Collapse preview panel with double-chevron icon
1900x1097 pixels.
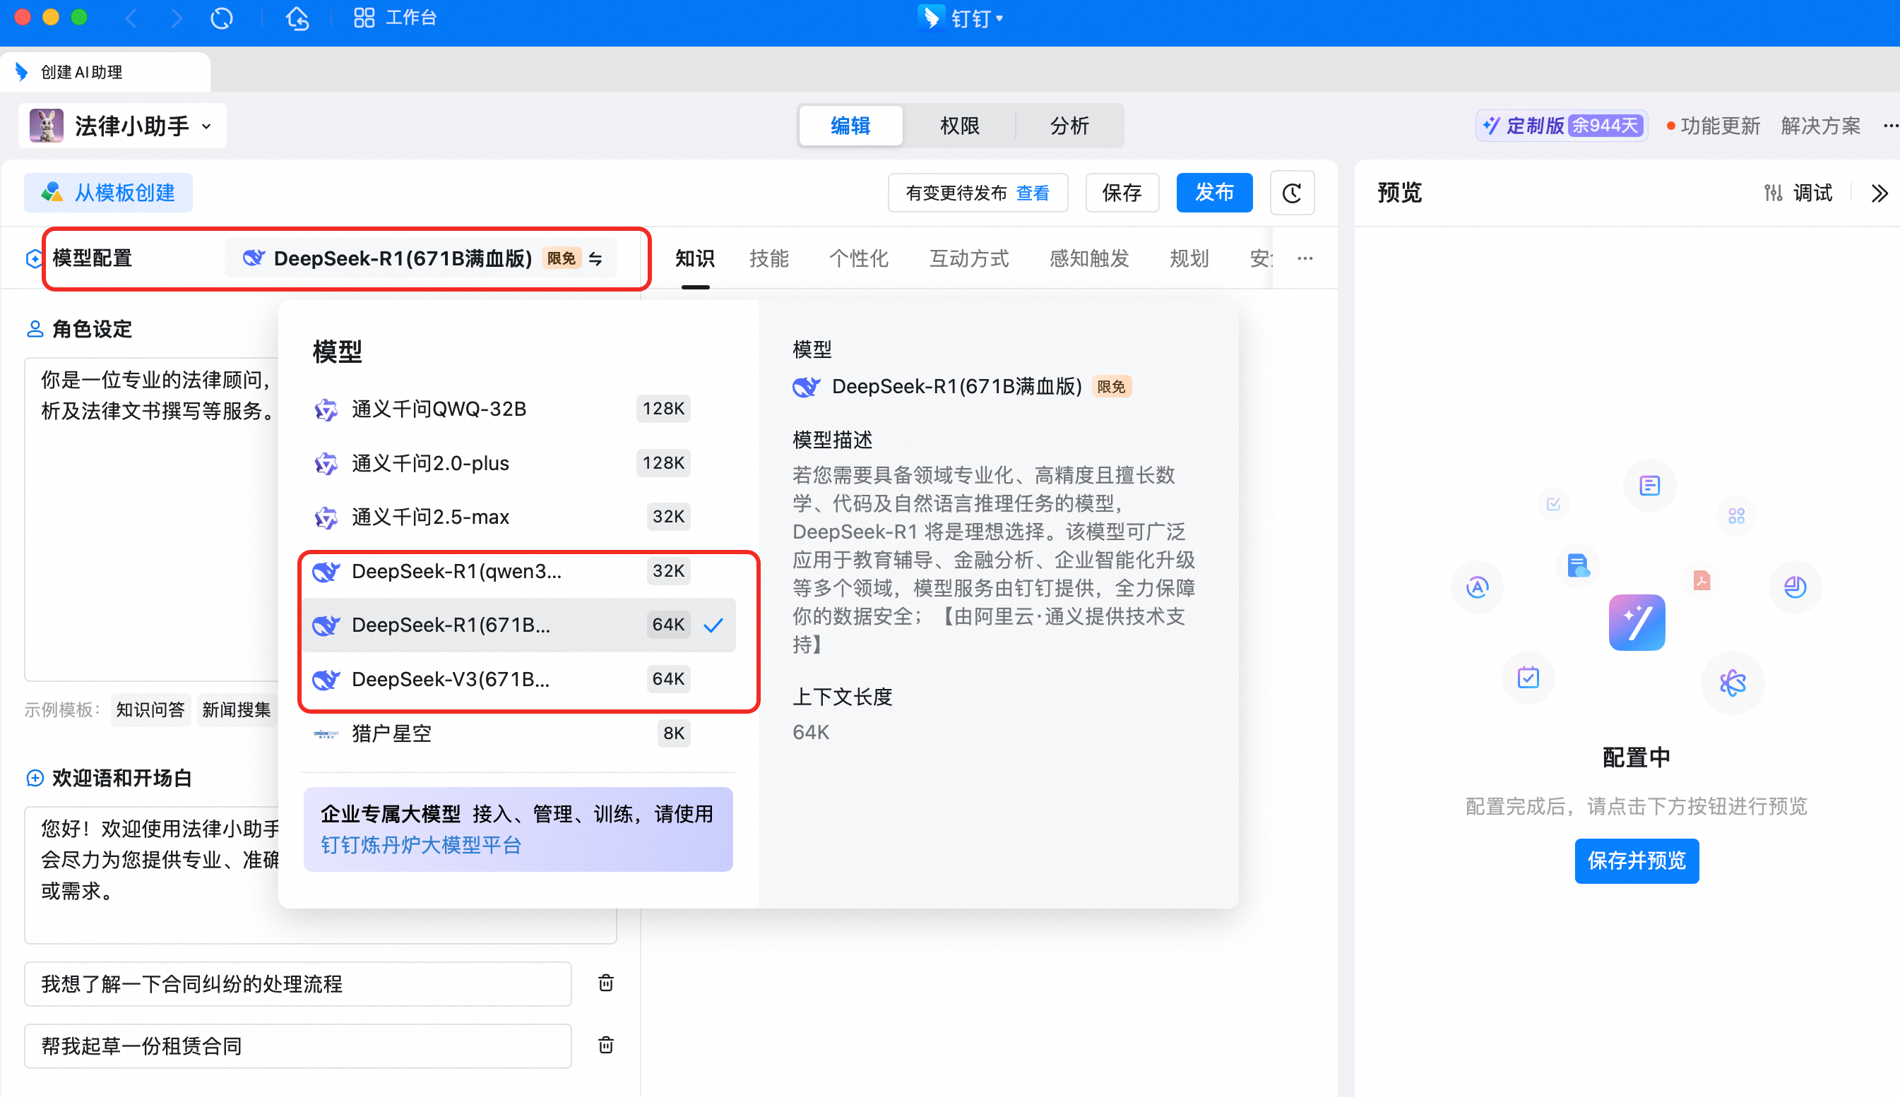1879,193
